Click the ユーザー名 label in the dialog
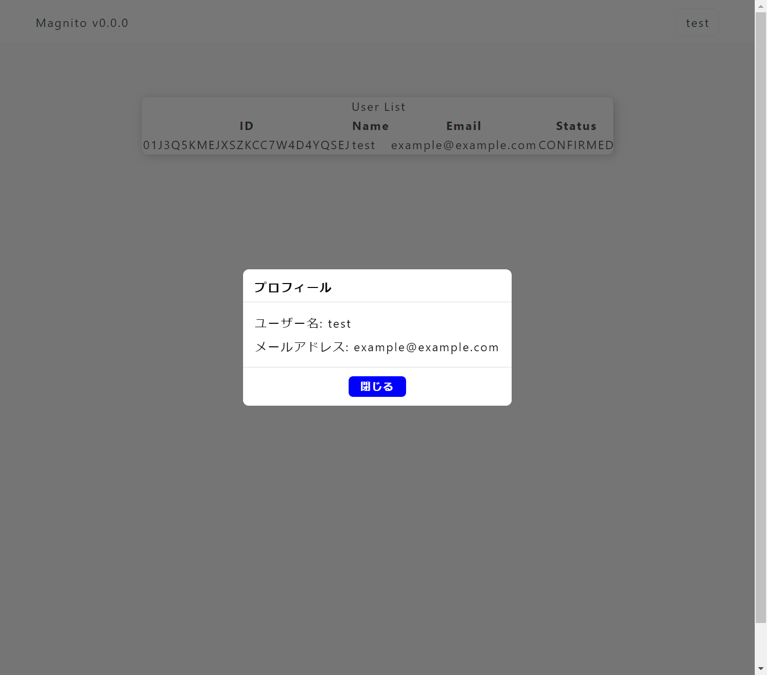767x675 pixels. [288, 323]
